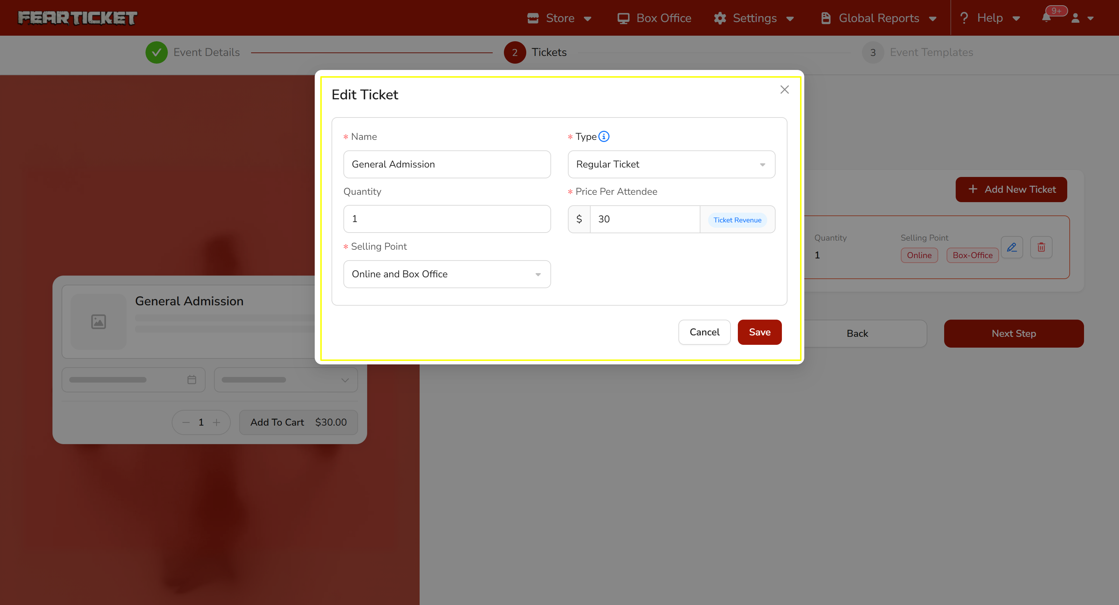Close the Edit Ticket dialog
The image size is (1119, 605).
click(784, 90)
